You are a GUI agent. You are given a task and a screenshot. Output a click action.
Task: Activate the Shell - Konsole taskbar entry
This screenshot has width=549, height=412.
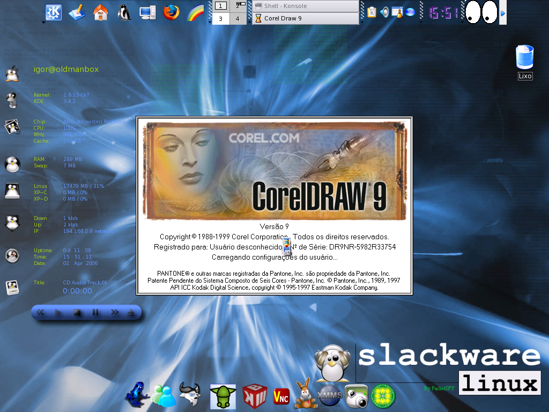[306, 6]
